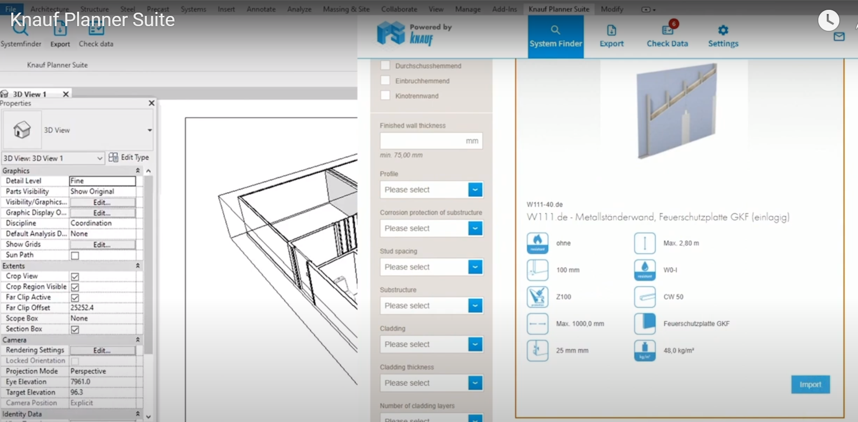Open the 3D View type selector dropdown arrow
858x422 pixels.
pos(149,130)
